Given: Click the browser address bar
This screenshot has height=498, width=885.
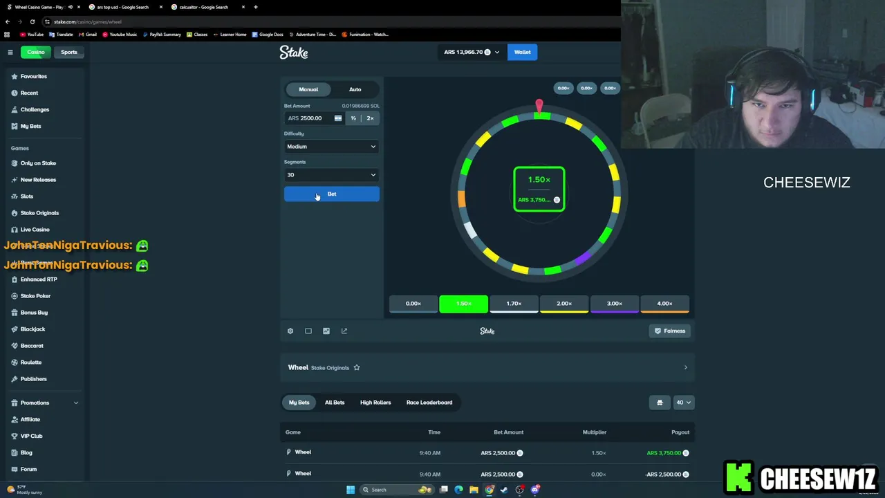Looking at the screenshot, I should point(332,21).
